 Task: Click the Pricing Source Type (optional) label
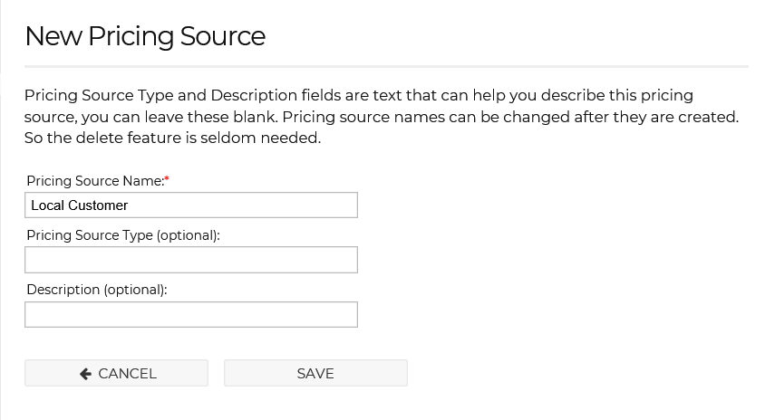(x=123, y=235)
